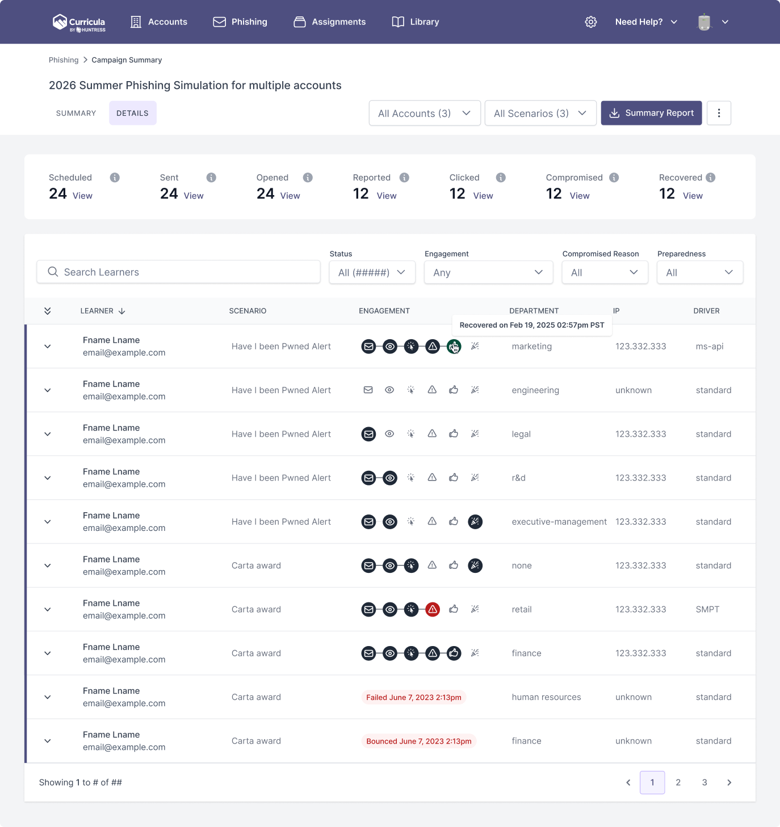Go to the next results page

pyautogui.click(x=729, y=783)
